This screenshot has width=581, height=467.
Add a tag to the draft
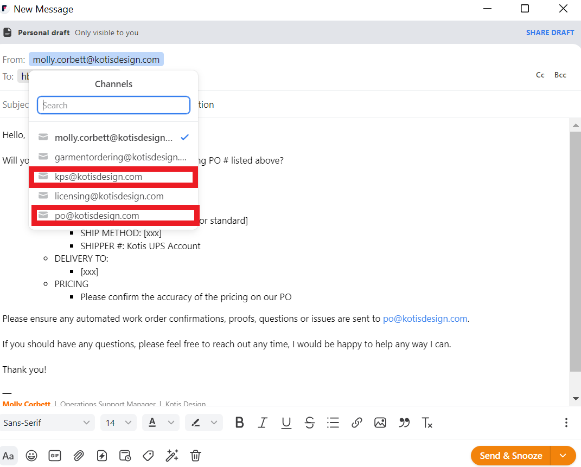[148, 456]
